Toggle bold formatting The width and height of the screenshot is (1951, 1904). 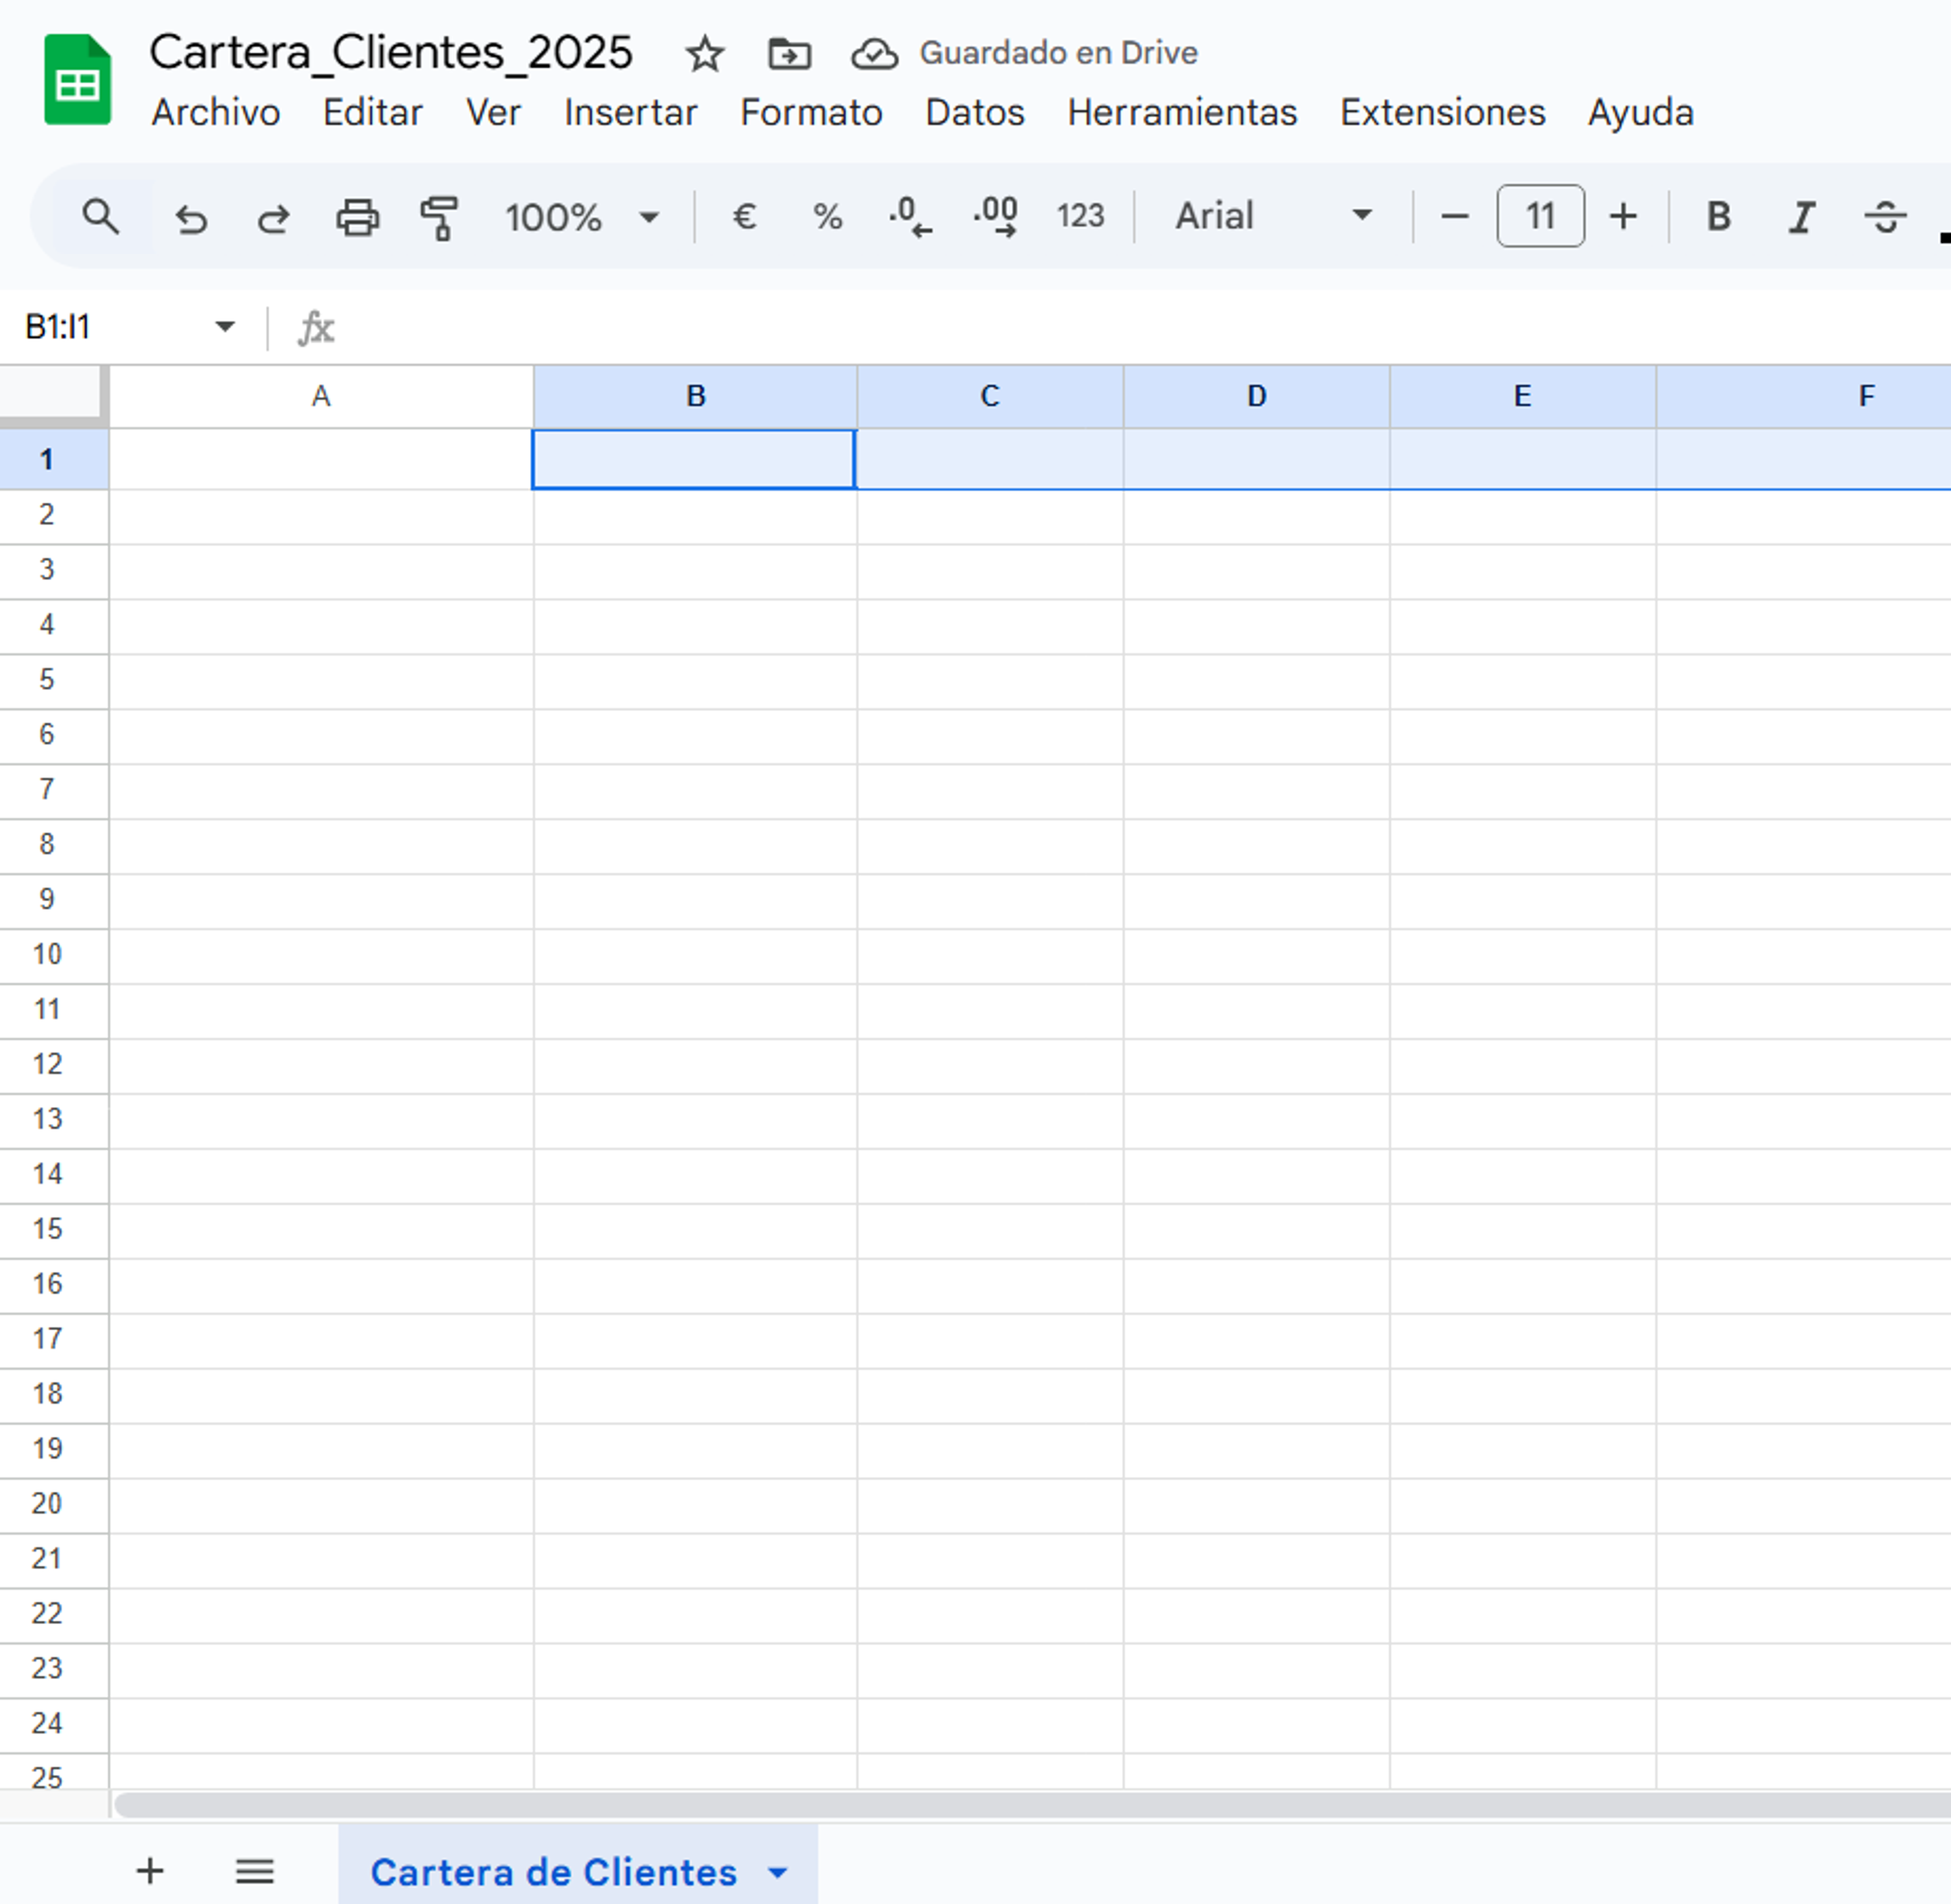point(1718,216)
